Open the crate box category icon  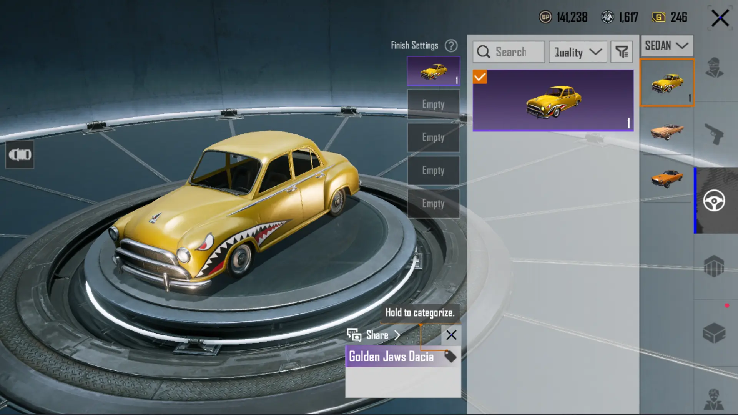coord(714,333)
